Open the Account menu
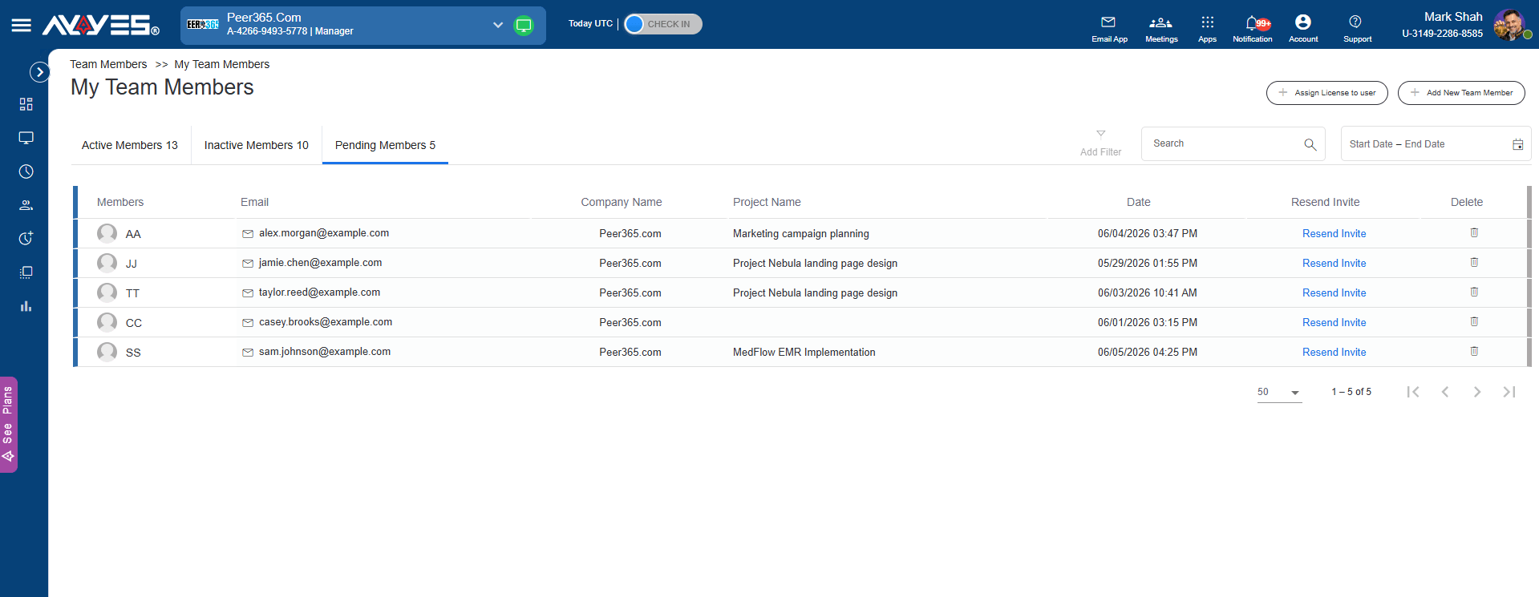The width and height of the screenshot is (1539, 597). coord(1303,29)
